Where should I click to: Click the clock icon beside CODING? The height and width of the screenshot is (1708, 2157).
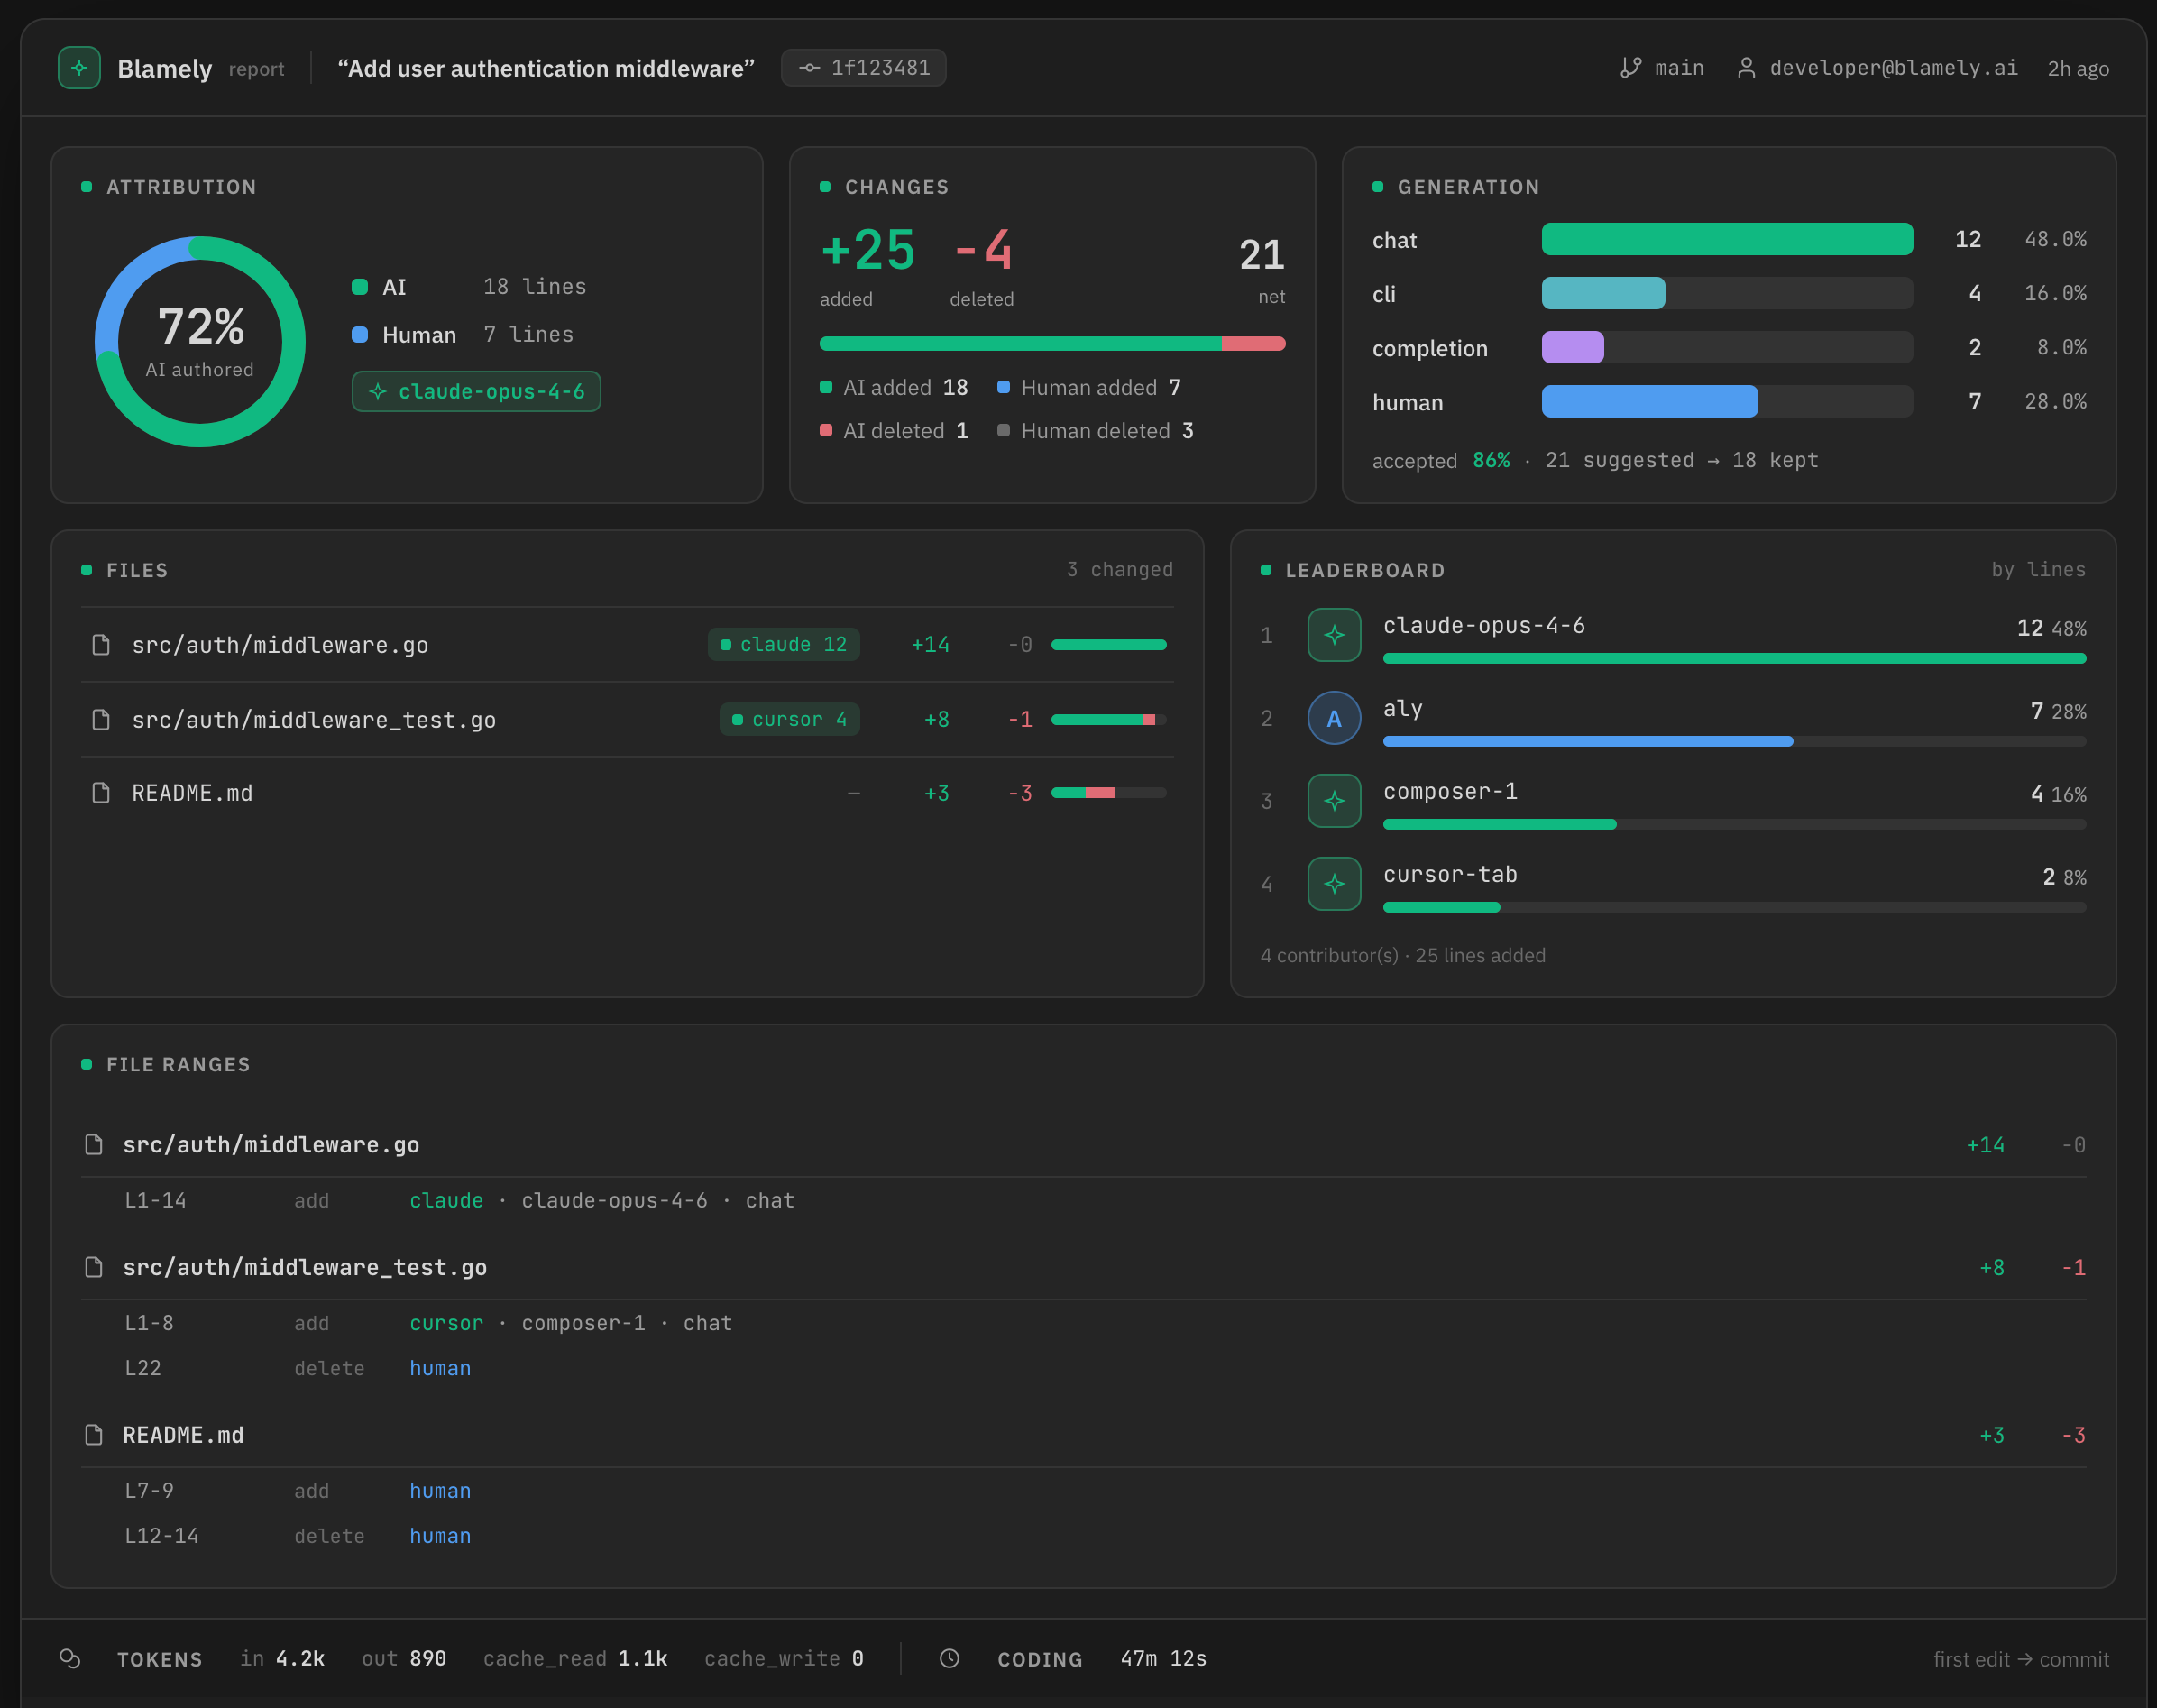coord(950,1659)
